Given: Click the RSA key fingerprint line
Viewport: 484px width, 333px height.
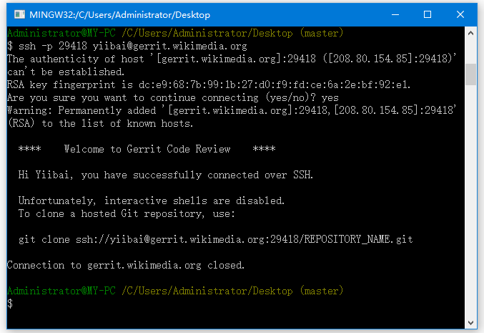Looking at the screenshot, I should pyautogui.click(x=209, y=85).
